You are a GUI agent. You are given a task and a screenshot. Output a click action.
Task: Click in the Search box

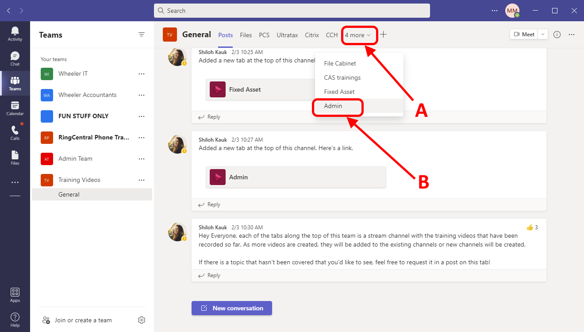[x=292, y=11]
